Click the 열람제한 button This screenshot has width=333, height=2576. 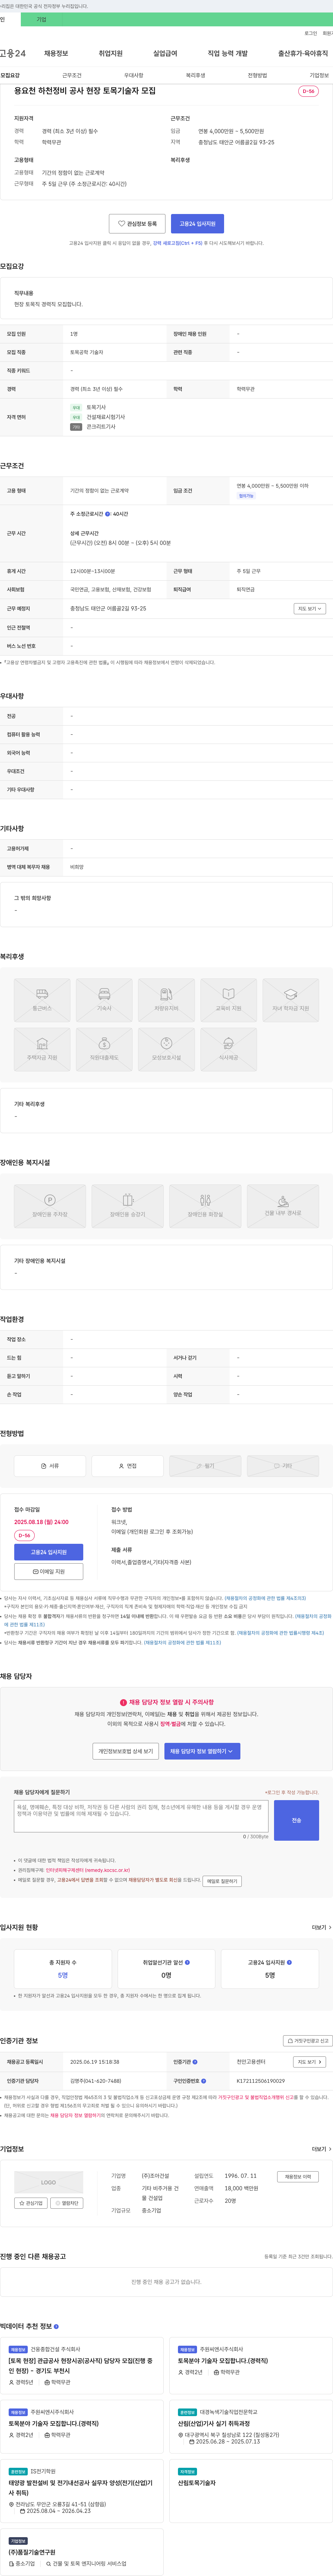67,2203
